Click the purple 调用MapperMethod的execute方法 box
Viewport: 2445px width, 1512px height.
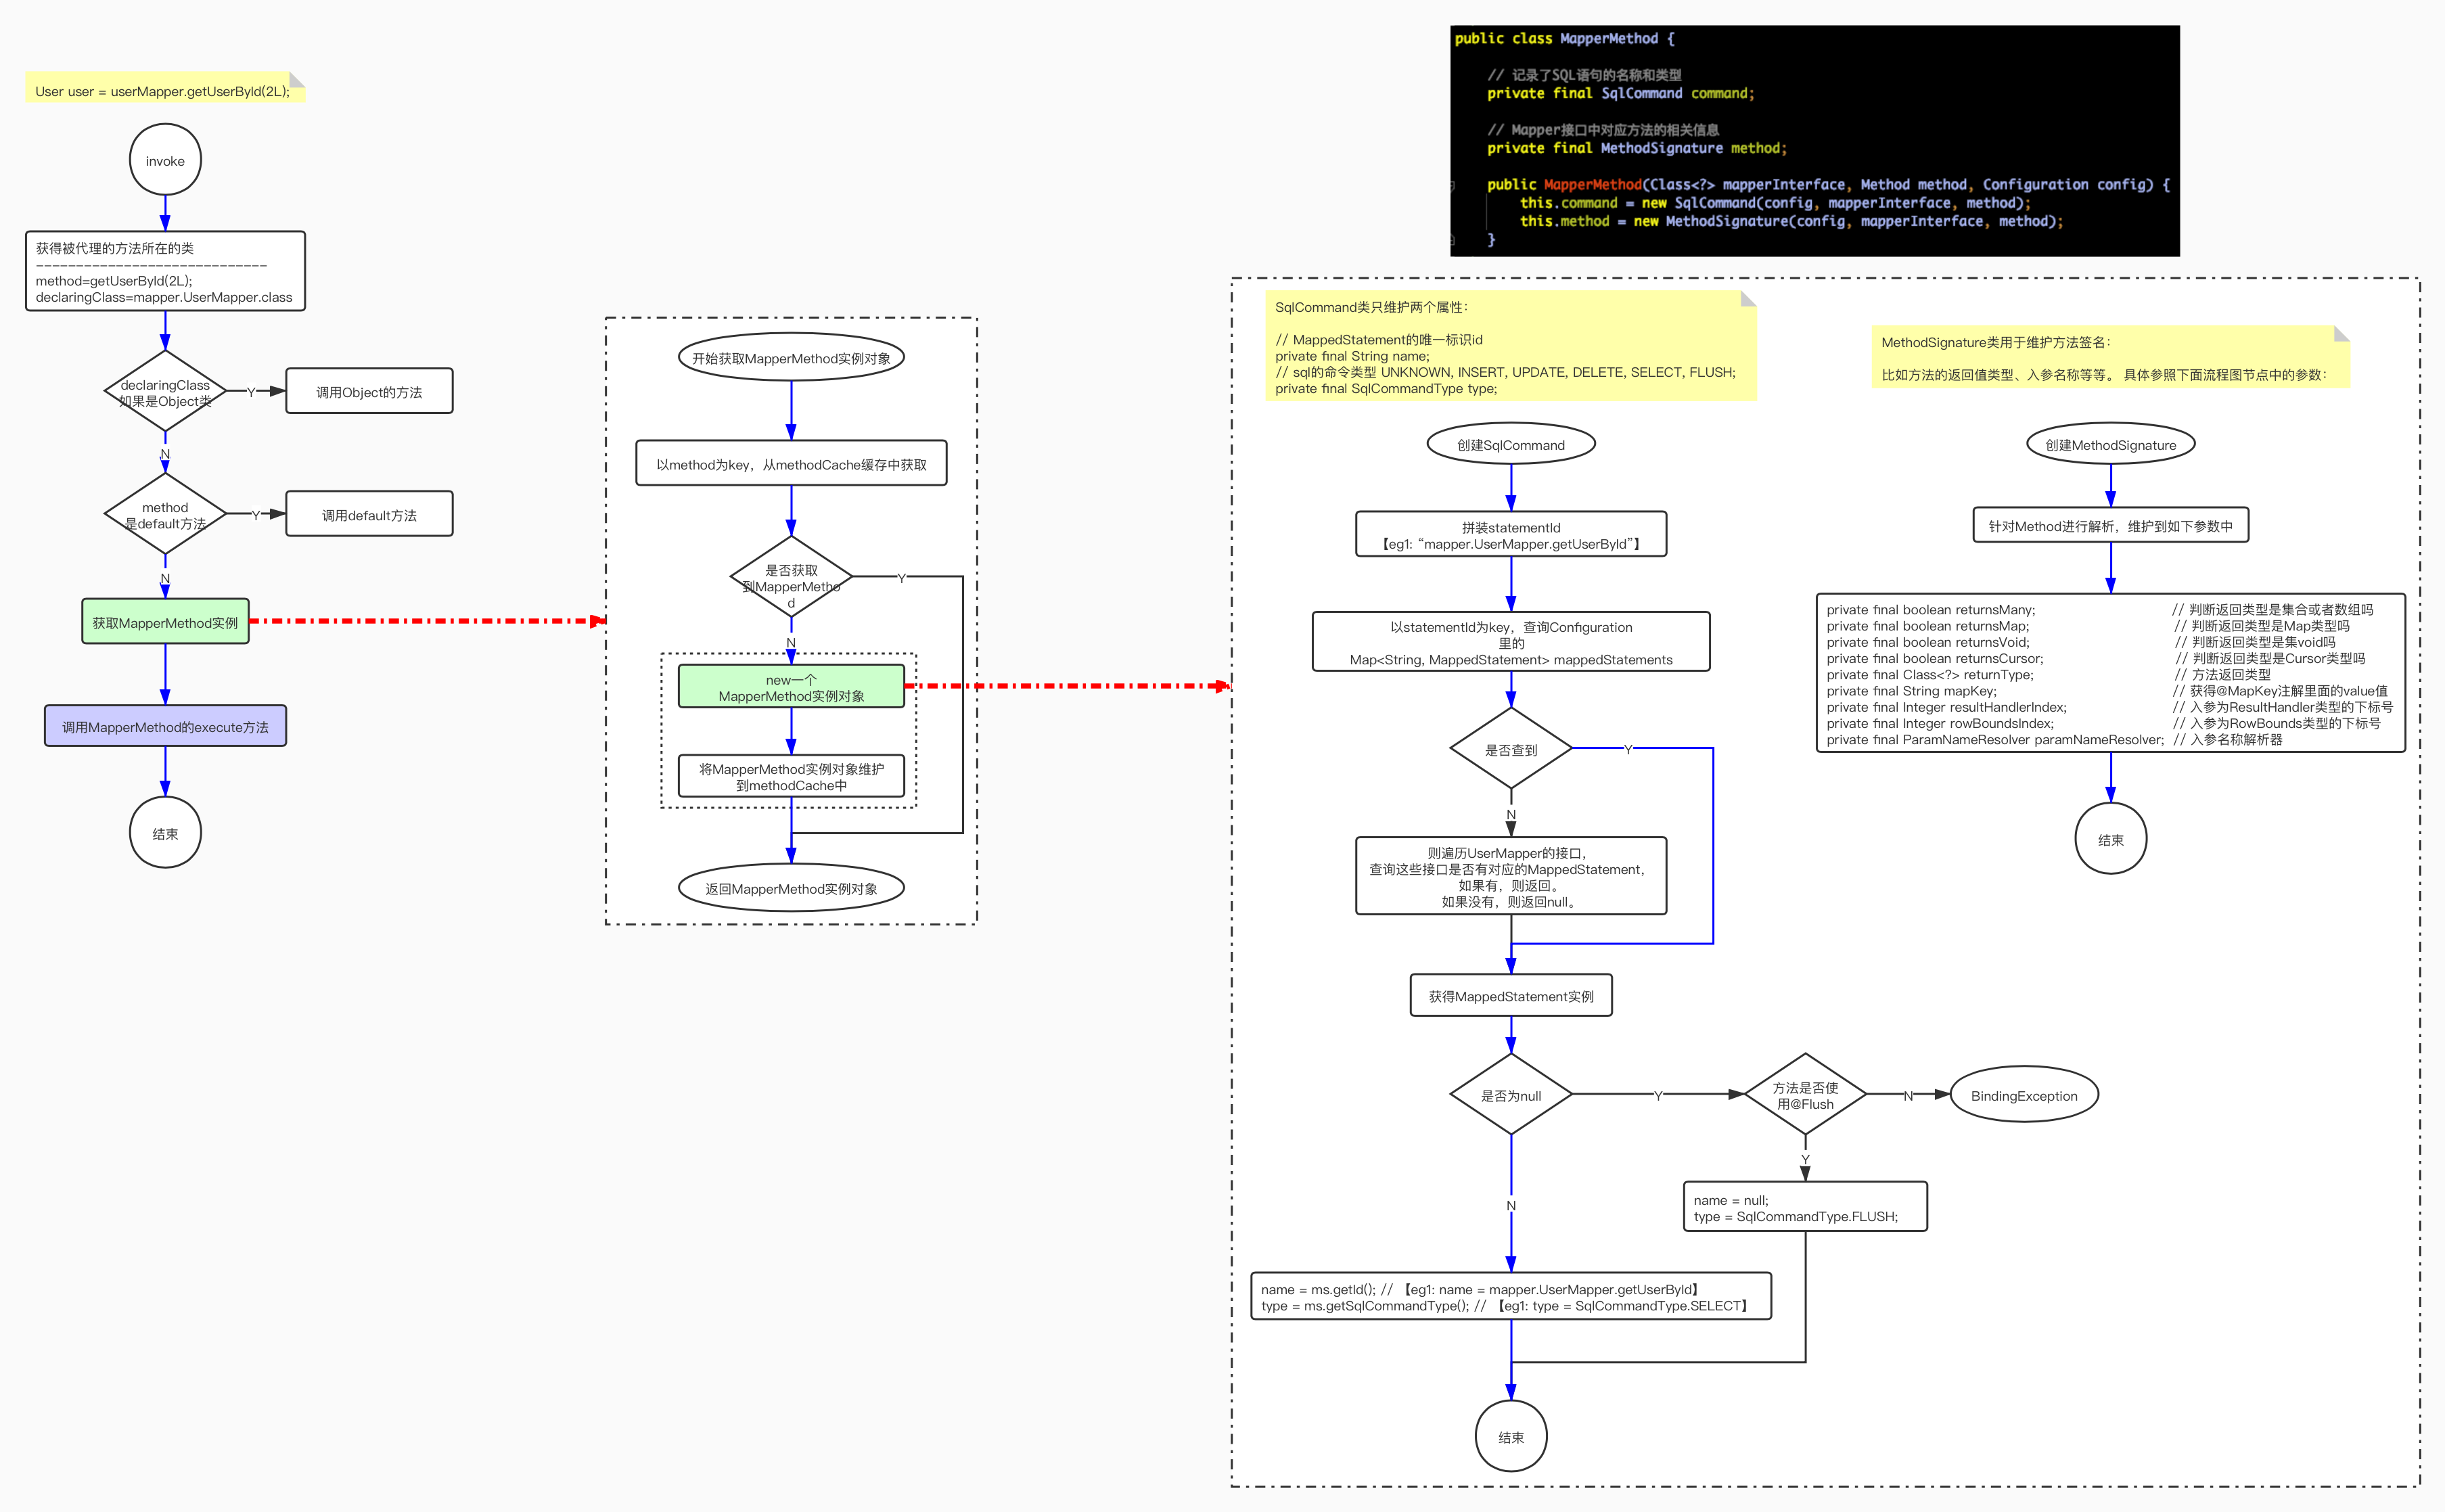(165, 726)
